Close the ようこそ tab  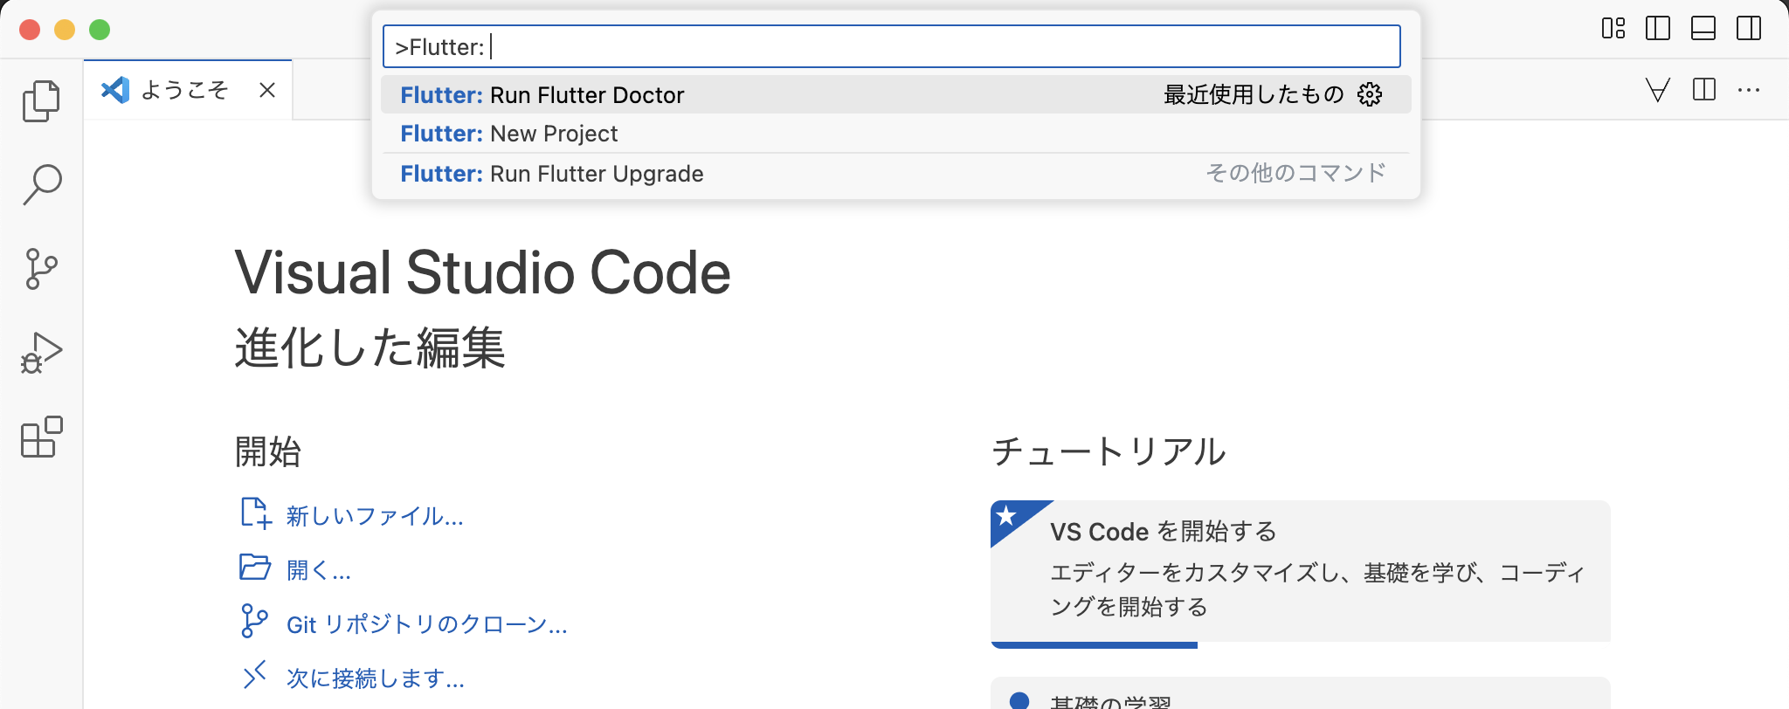(x=267, y=90)
